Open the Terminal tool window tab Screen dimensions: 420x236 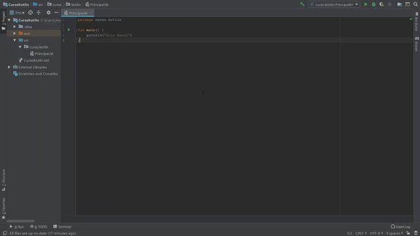pyautogui.click(x=62, y=227)
